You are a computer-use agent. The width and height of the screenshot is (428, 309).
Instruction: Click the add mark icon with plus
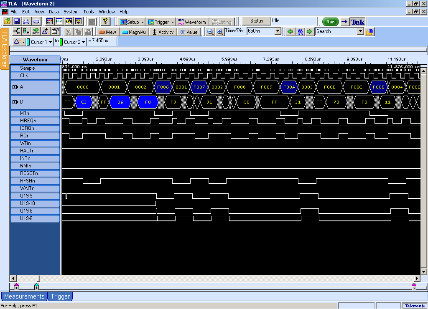(x=26, y=32)
